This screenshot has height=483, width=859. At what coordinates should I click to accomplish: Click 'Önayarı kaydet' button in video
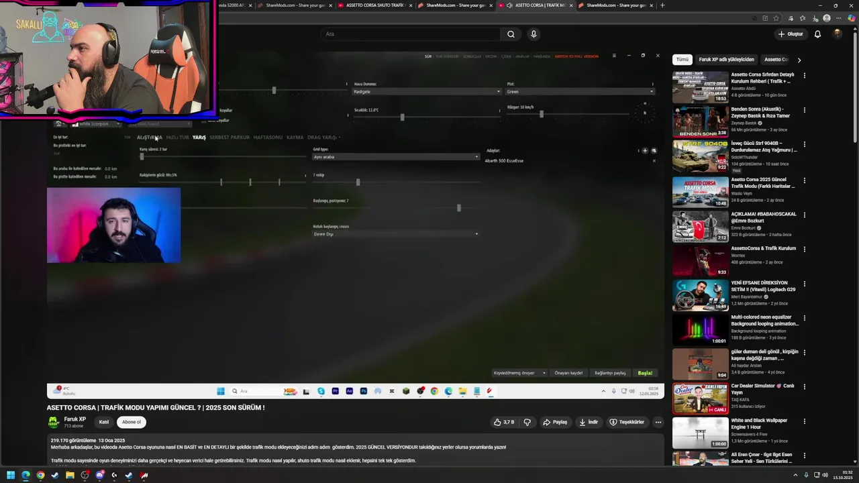(x=568, y=373)
